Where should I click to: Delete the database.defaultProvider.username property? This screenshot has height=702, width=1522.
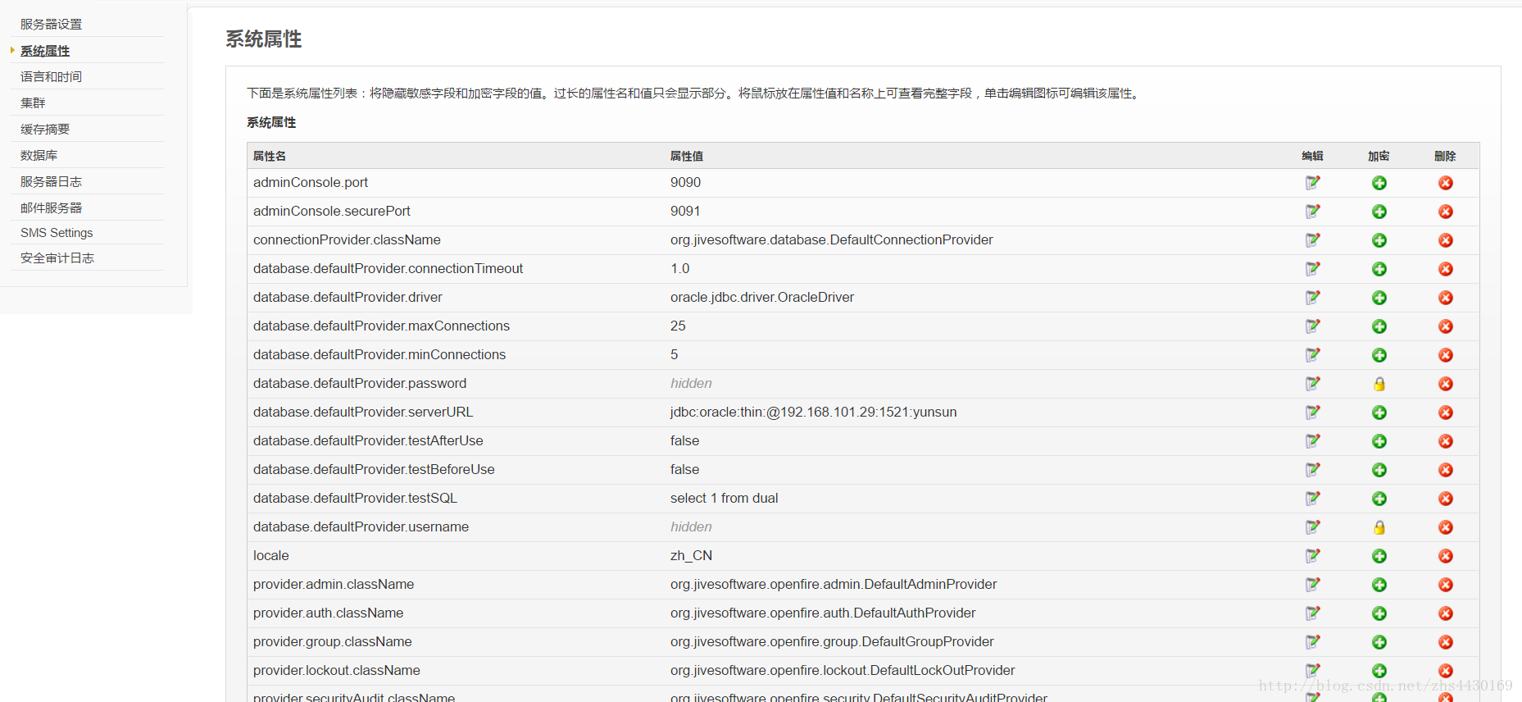click(x=1446, y=527)
